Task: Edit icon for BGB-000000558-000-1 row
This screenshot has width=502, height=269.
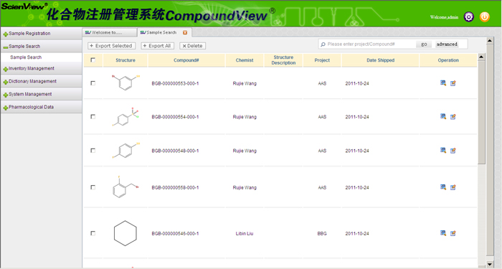Action: pyautogui.click(x=453, y=187)
